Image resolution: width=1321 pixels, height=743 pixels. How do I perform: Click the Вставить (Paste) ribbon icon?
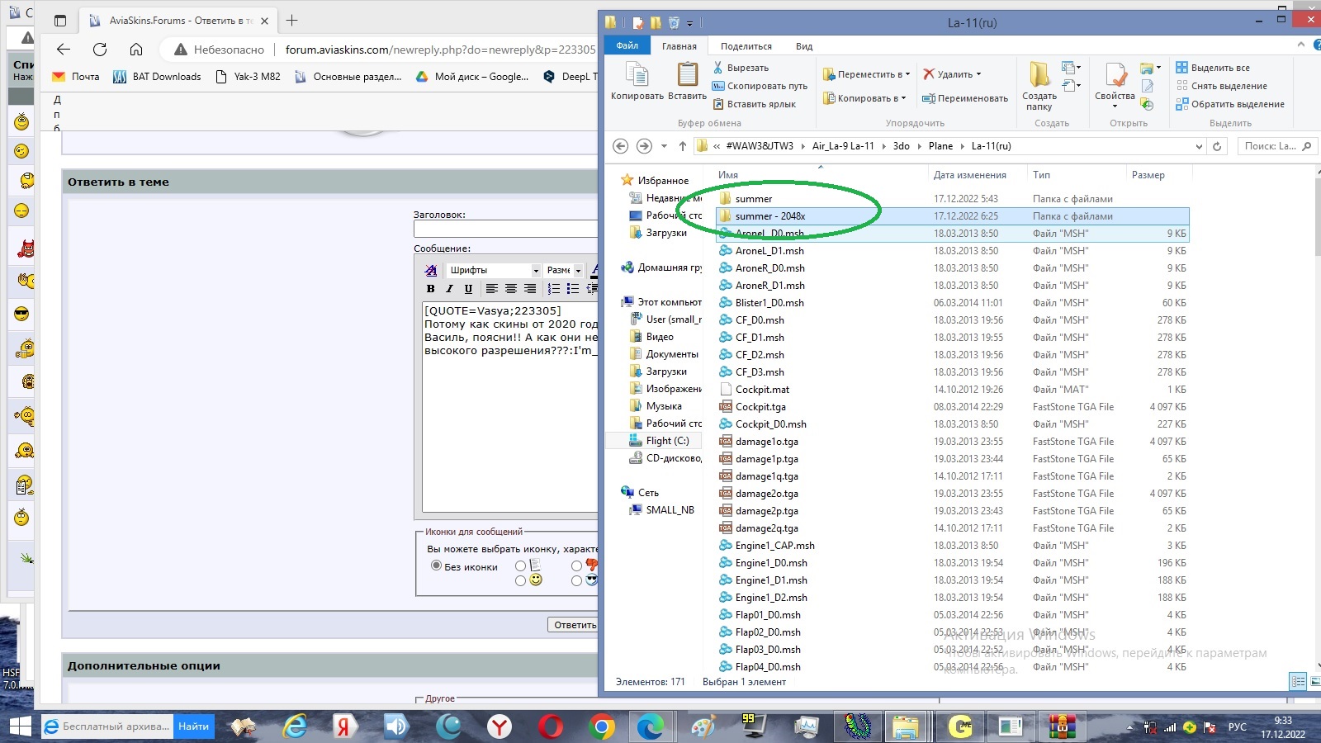[x=687, y=81]
